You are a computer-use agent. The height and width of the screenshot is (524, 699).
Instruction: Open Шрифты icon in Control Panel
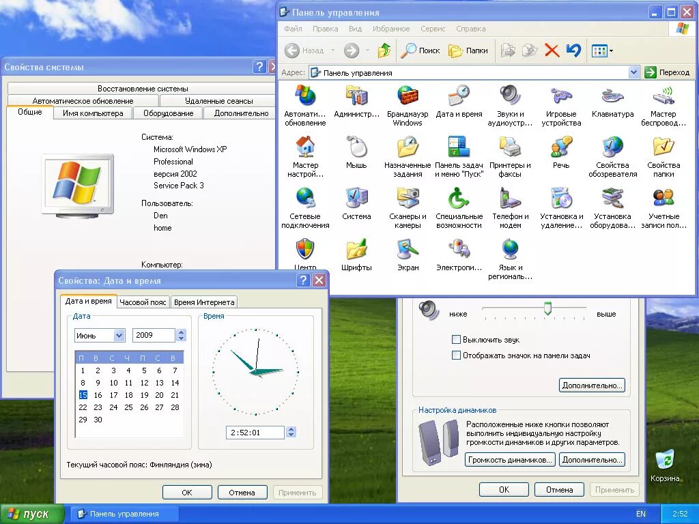pyautogui.click(x=356, y=255)
